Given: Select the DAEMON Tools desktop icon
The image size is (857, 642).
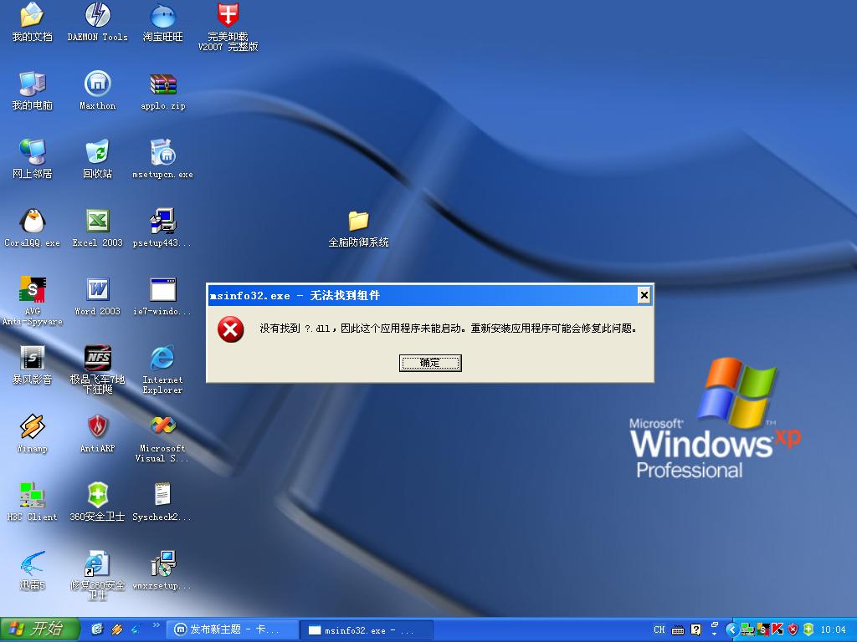Looking at the screenshot, I should point(97,22).
